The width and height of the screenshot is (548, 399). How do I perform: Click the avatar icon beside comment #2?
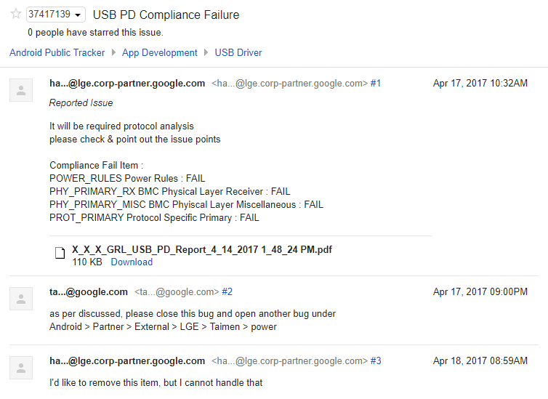[21, 298]
